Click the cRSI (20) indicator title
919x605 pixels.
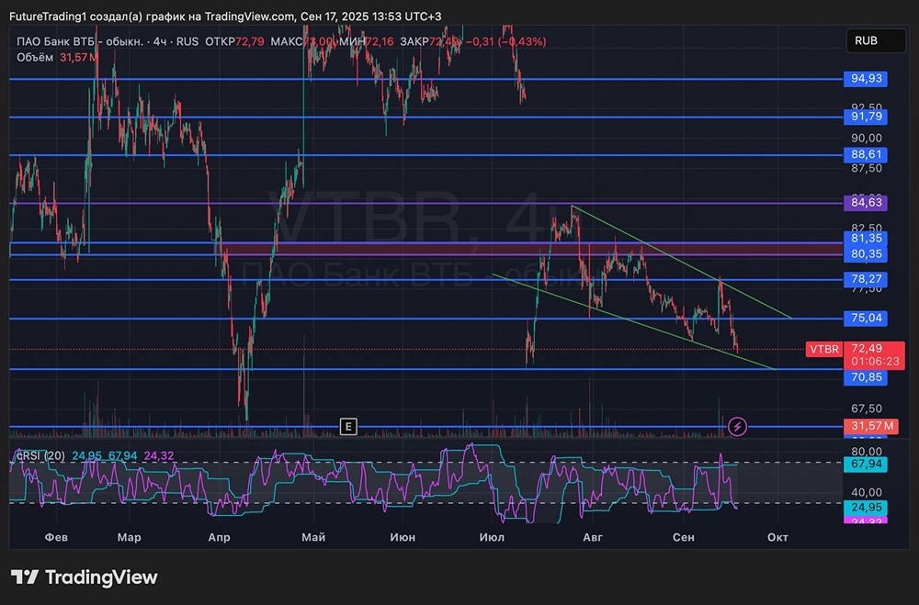[40, 455]
